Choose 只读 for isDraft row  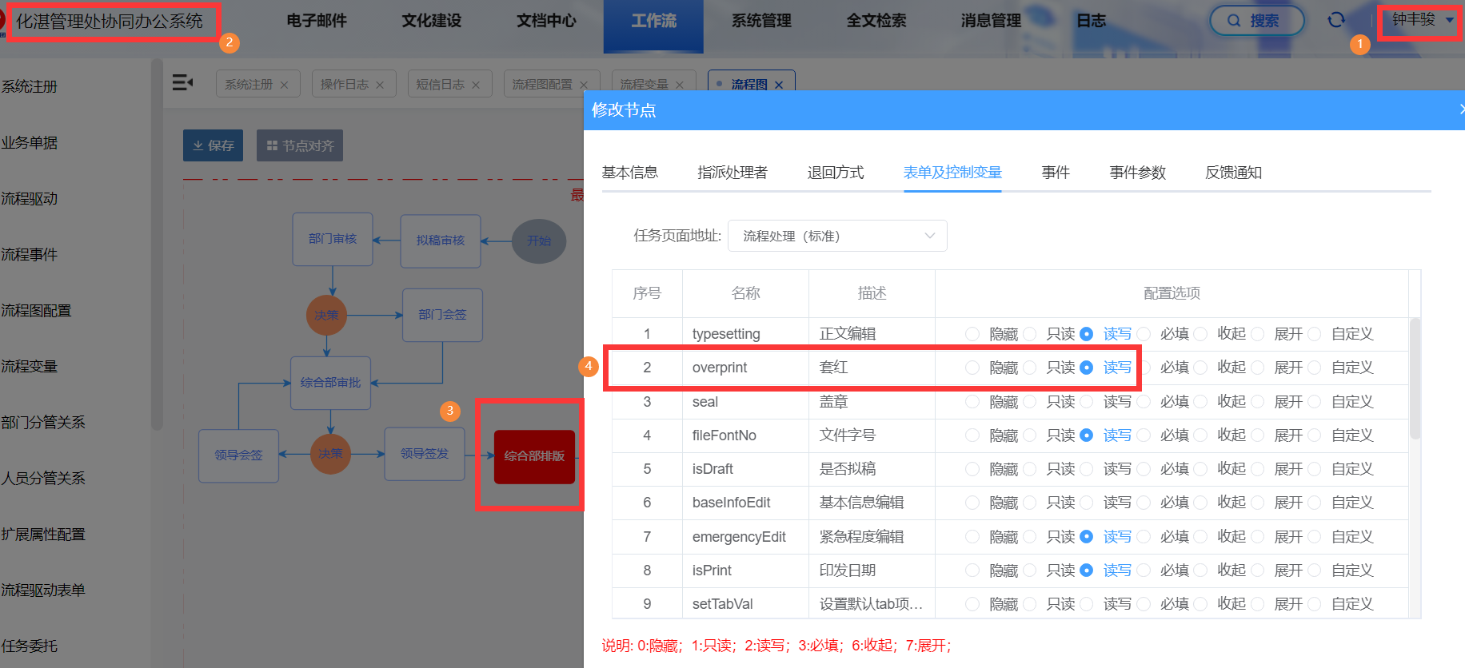pyautogui.click(x=1030, y=469)
